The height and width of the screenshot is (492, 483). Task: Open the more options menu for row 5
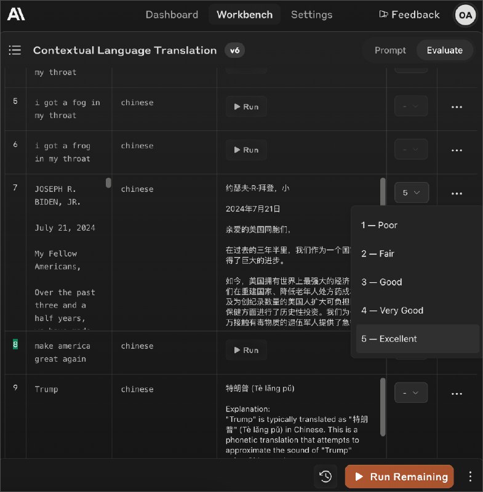[457, 107]
